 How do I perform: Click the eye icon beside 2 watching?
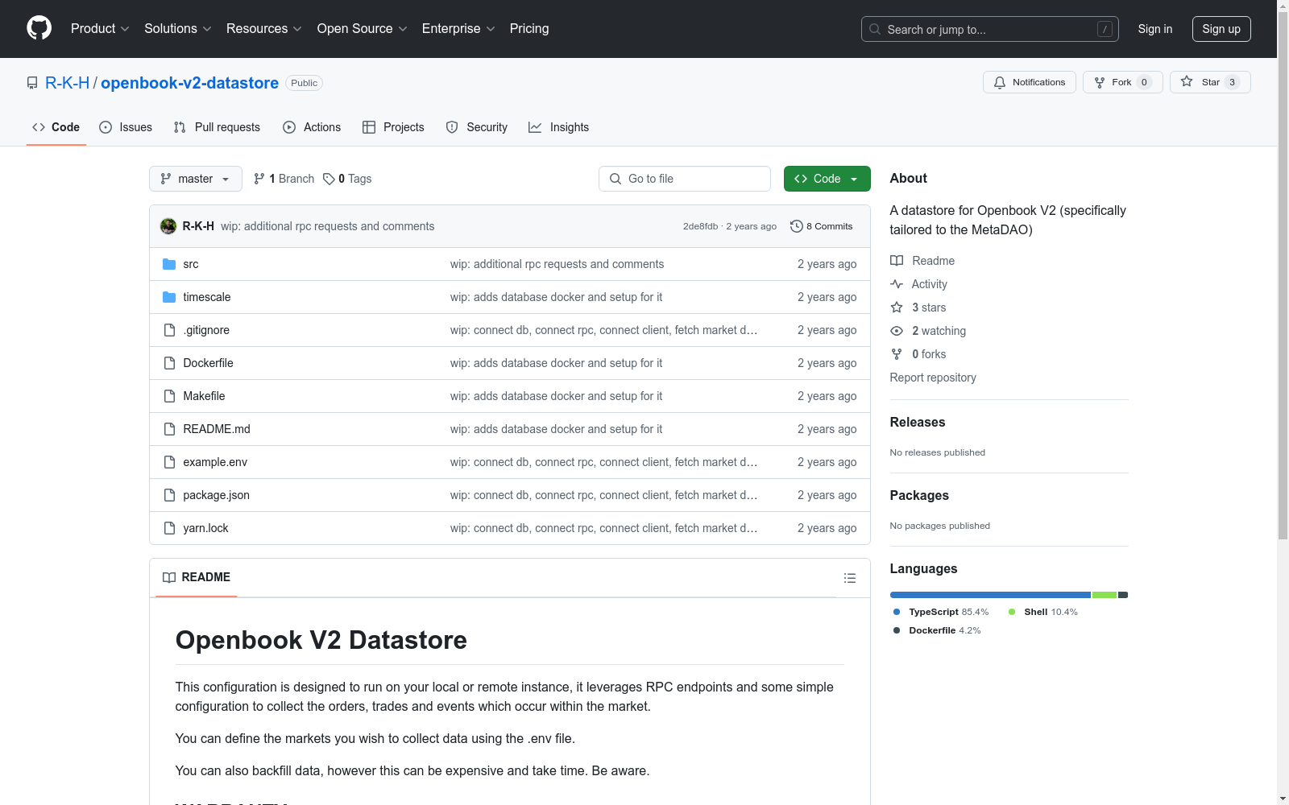pos(897,331)
